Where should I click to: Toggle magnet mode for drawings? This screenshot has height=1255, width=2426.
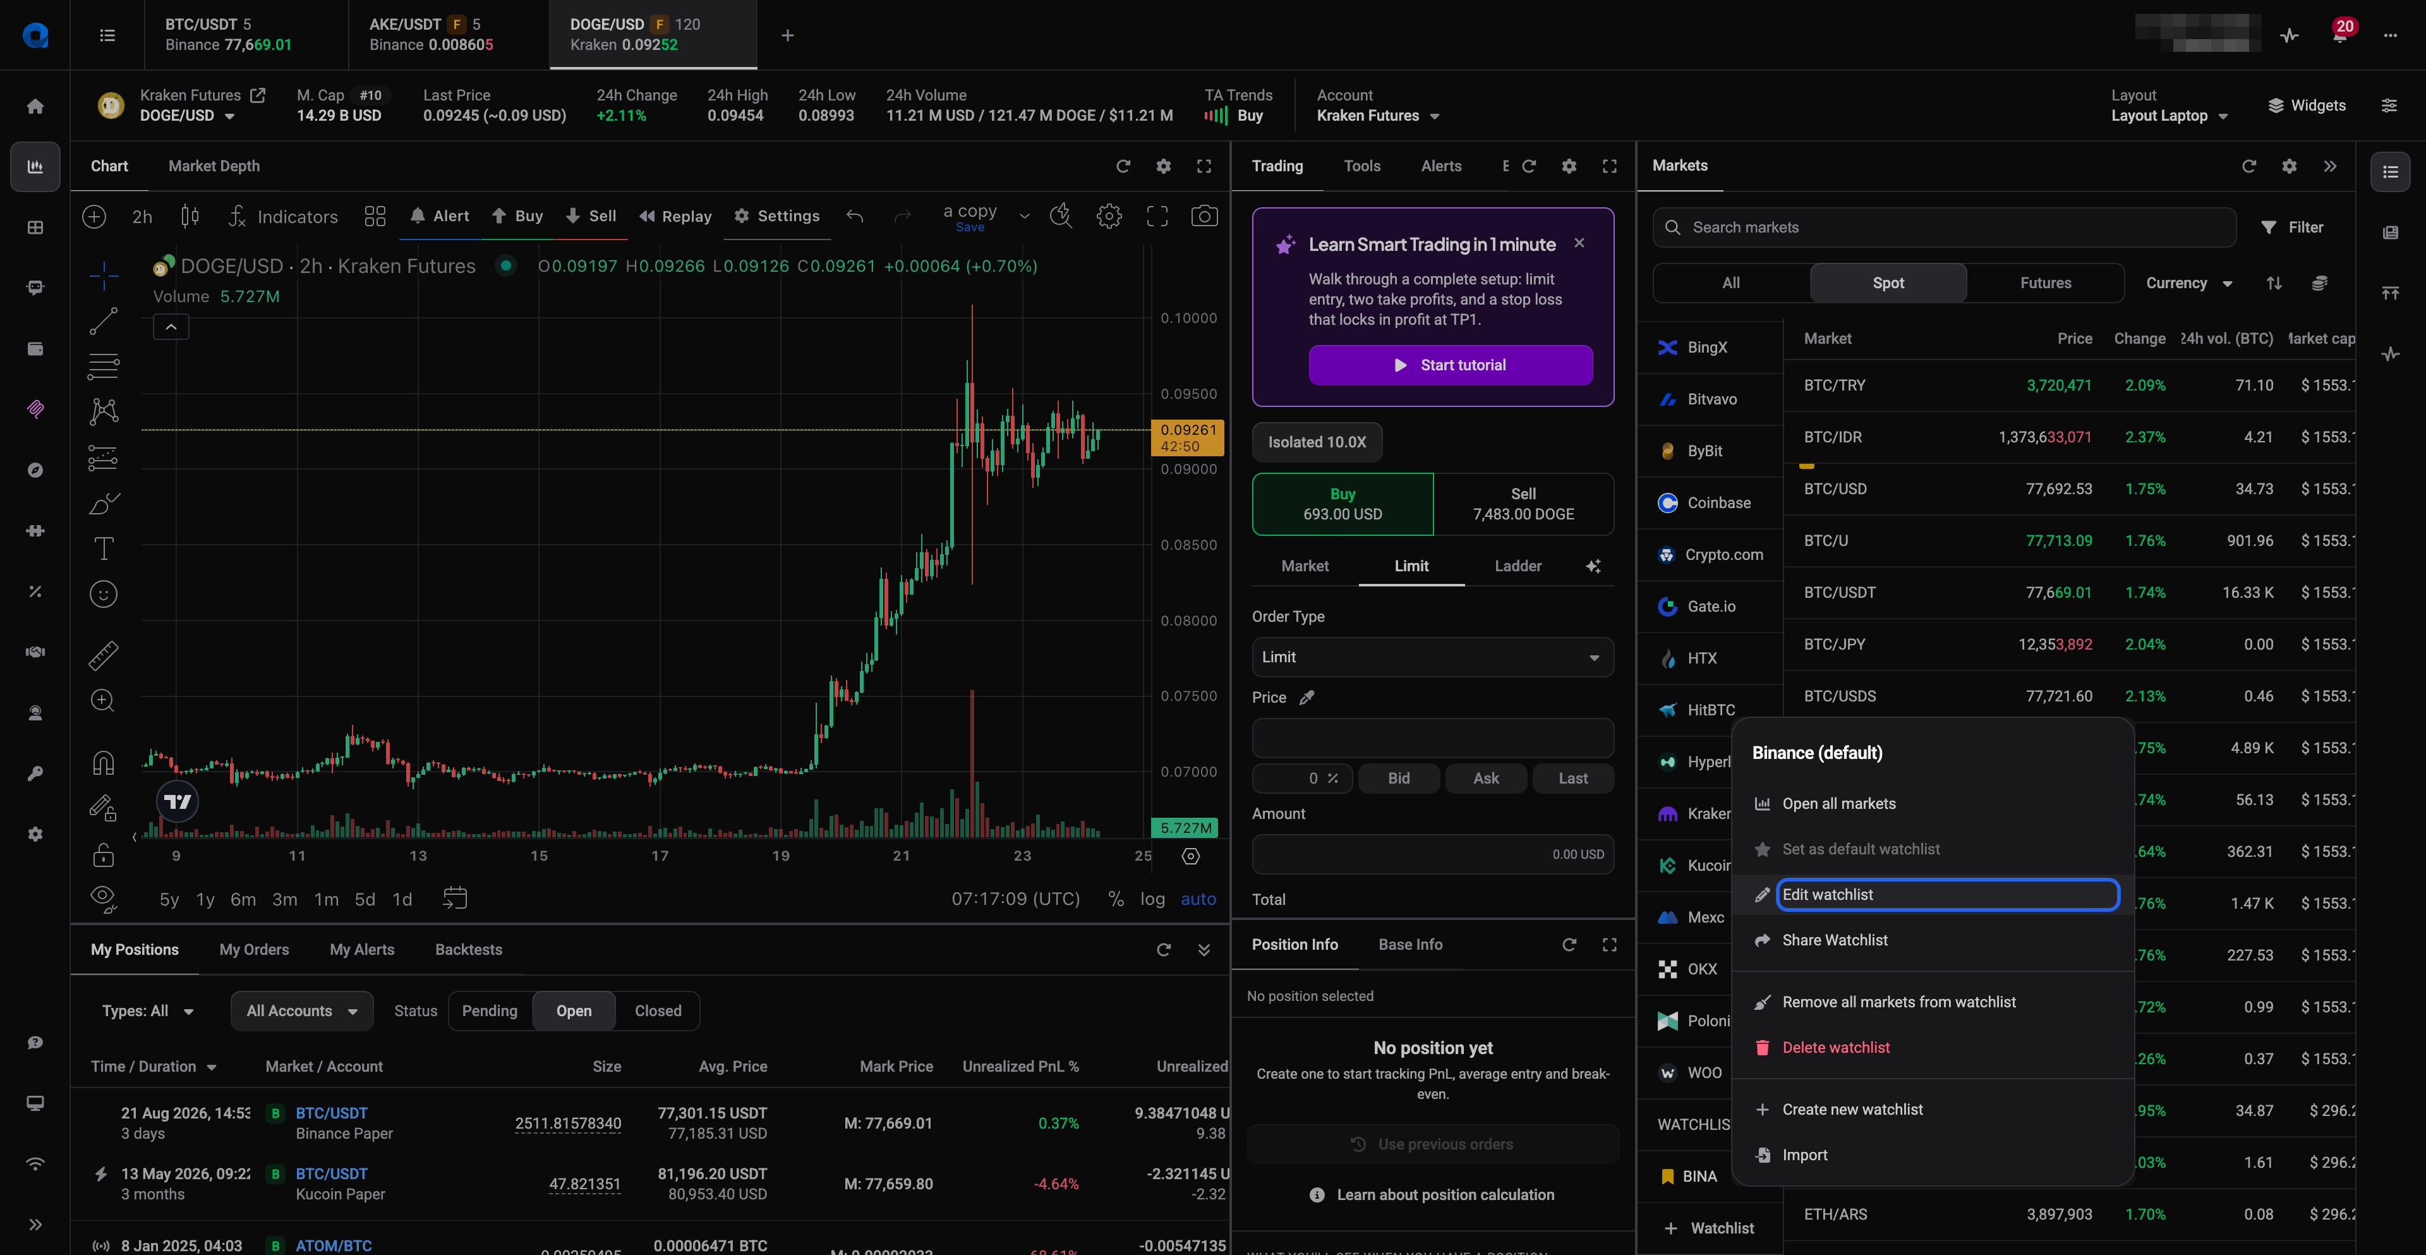tap(104, 762)
